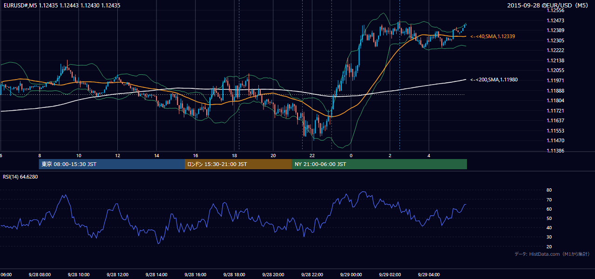
Task: Click hour label 12 above session bars
Action: pyautogui.click(x=118, y=156)
